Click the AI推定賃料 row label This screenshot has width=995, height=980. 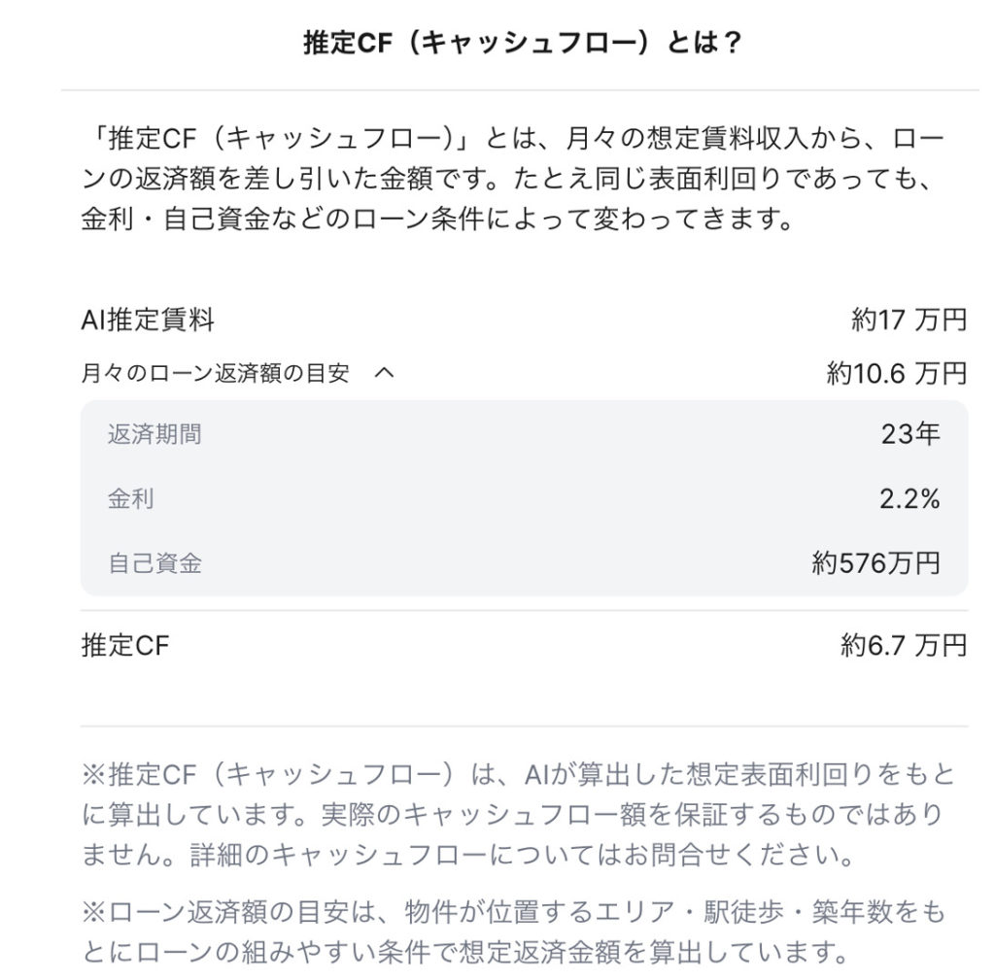[148, 320]
